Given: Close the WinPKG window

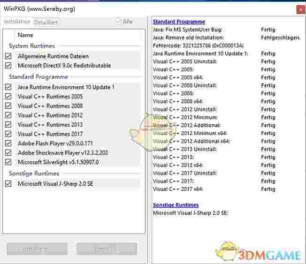Looking at the screenshot, I should (301, 9).
